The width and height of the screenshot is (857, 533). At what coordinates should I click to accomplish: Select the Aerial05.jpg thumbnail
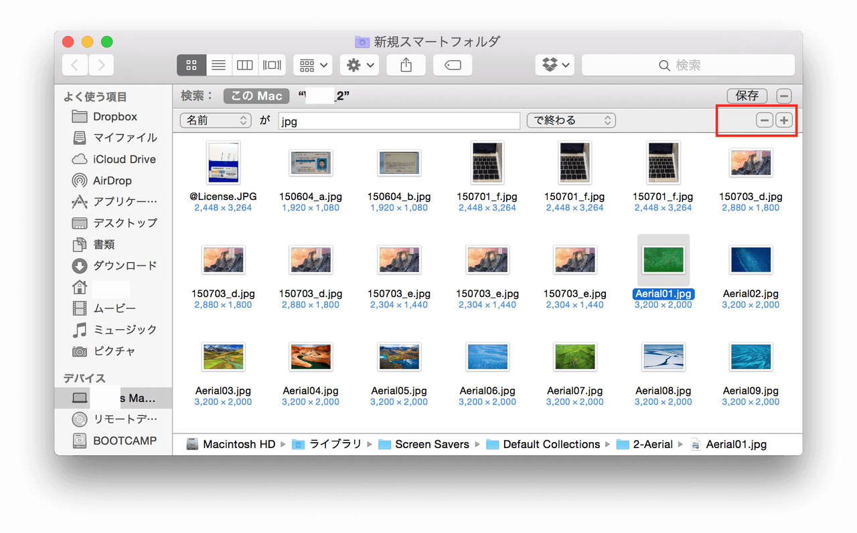coord(399,356)
